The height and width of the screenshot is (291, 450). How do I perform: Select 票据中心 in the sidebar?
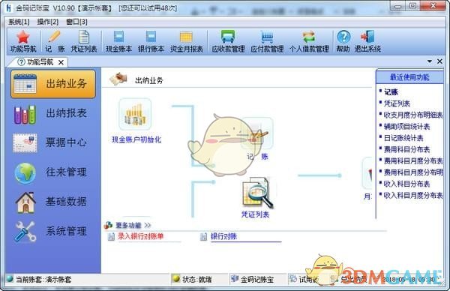[53, 142]
